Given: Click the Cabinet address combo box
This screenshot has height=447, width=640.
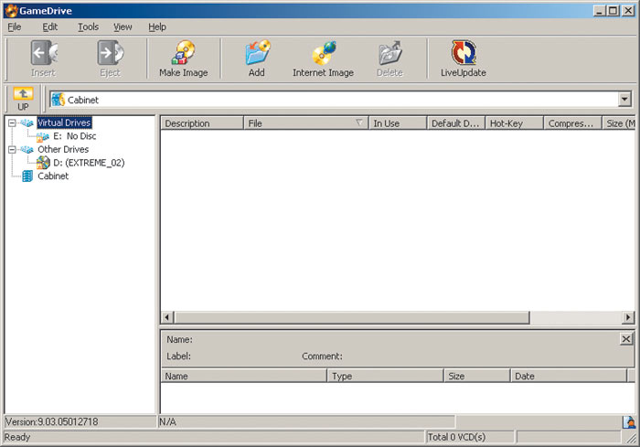Looking at the screenshot, I should [340, 100].
